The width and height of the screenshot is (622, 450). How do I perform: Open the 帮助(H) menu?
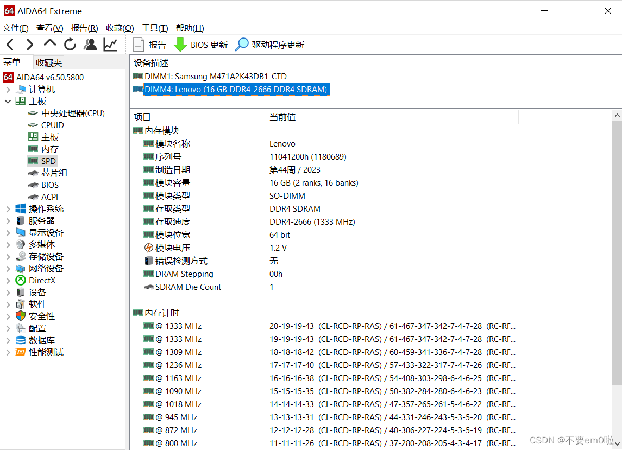[x=190, y=28]
